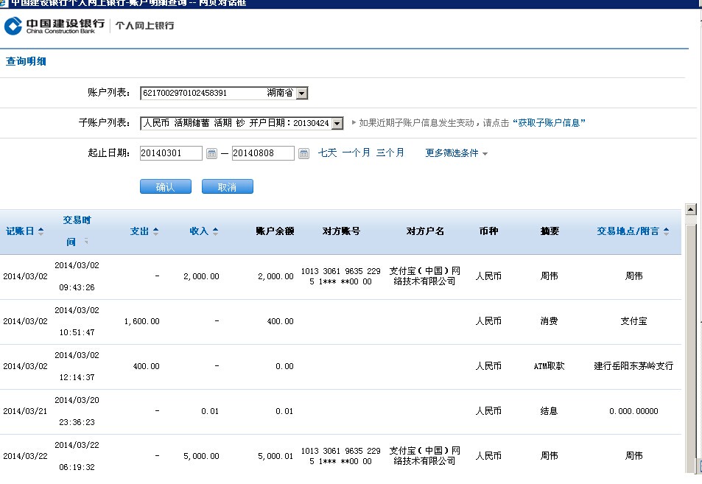Select the 一个月 date range link

[x=356, y=152]
